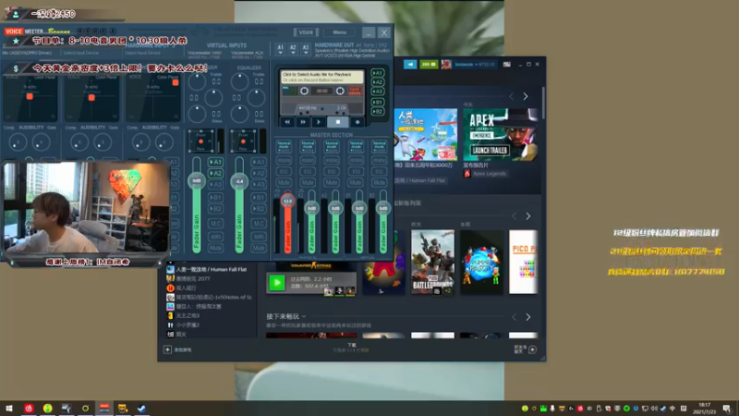
Task: Toggle cassette playback output to A3
Action: (x=378, y=92)
